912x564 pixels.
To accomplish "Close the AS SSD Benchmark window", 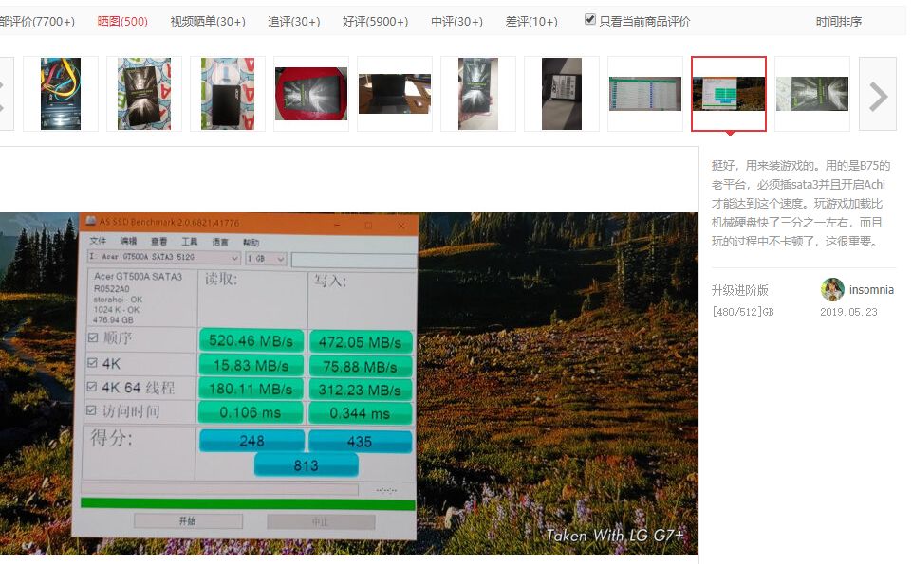I will tap(401, 226).
